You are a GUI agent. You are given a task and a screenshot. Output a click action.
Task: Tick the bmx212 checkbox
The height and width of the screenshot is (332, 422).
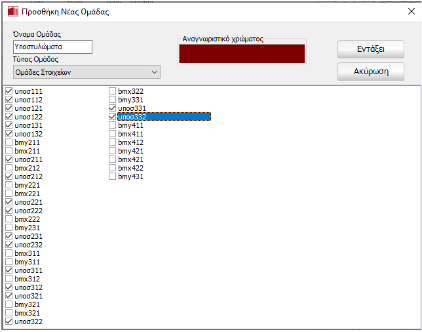click(9, 168)
